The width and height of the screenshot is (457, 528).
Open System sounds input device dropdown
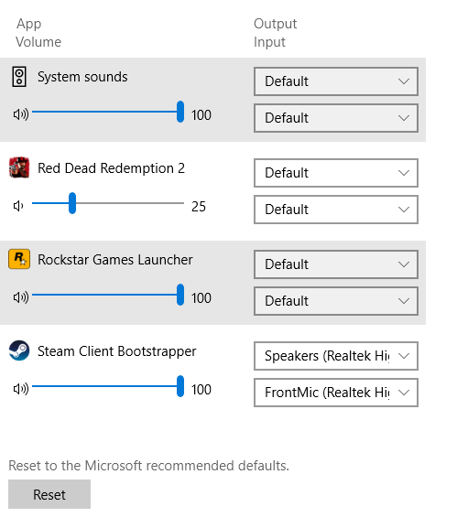tap(336, 118)
